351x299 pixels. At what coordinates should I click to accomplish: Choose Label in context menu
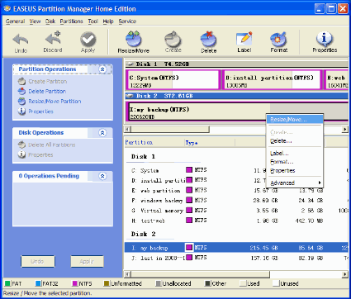coord(295,154)
